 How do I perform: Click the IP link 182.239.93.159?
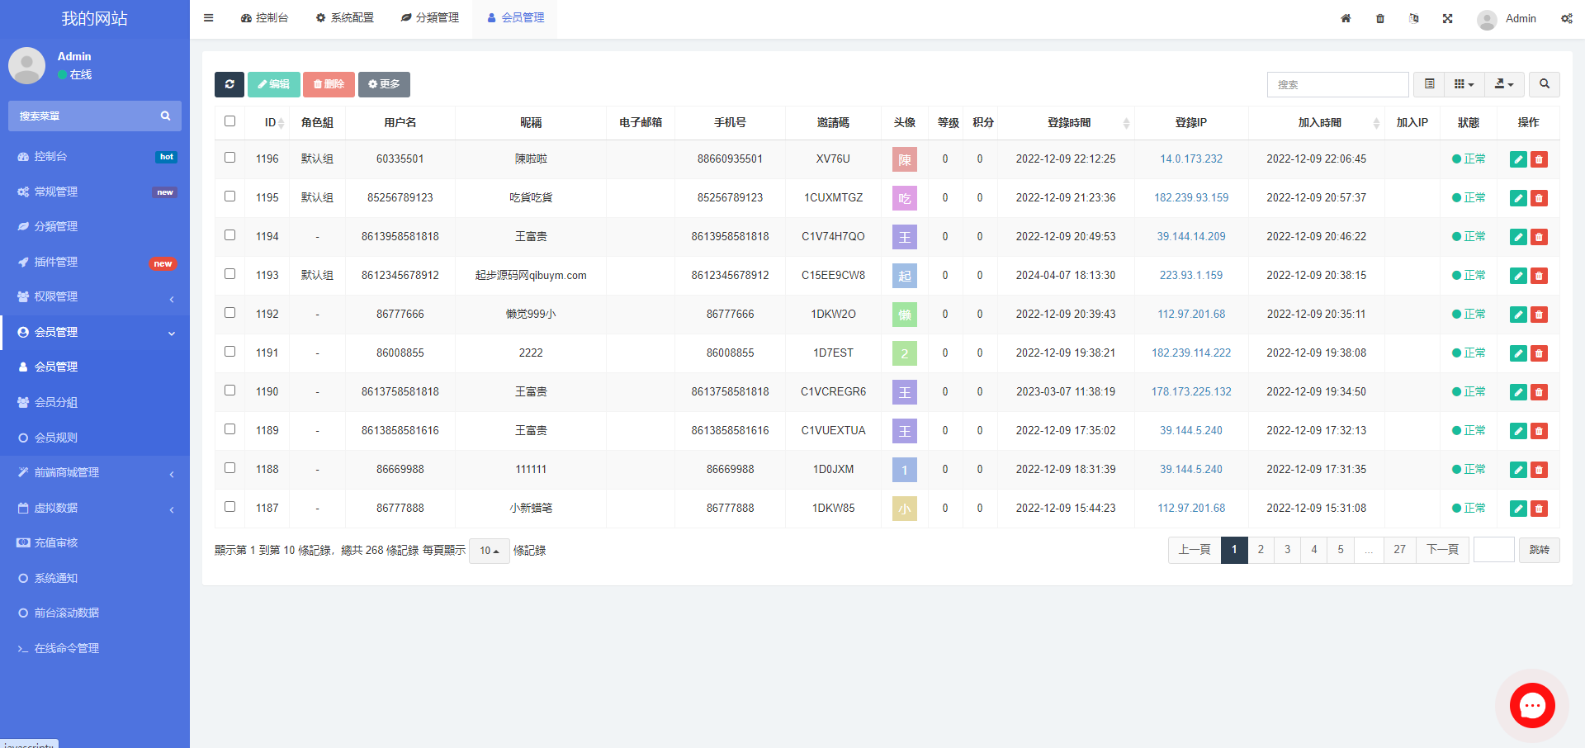pos(1190,198)
